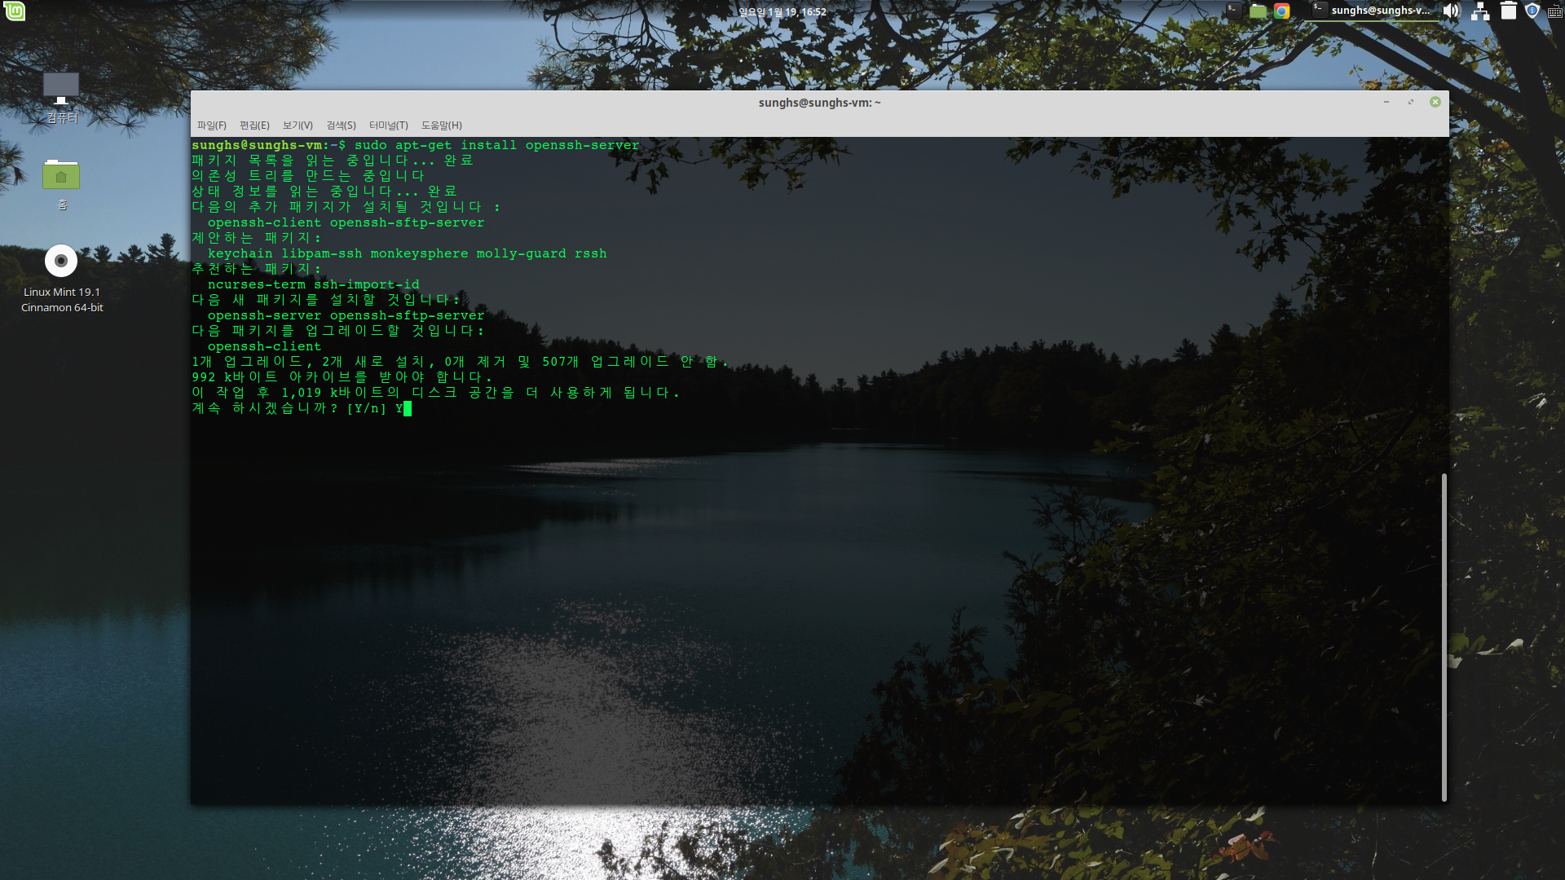Open the 보기(V) menu
Screen dimensions: 1565x880
tap(298, 125)
